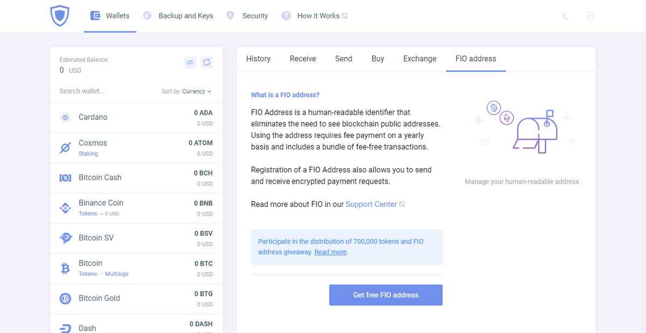
Task: Open the USD currency dropdown
Action: (79, 71)
